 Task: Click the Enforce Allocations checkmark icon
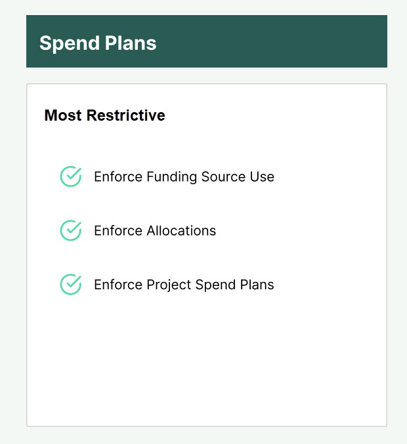click(x=71, y=230)
